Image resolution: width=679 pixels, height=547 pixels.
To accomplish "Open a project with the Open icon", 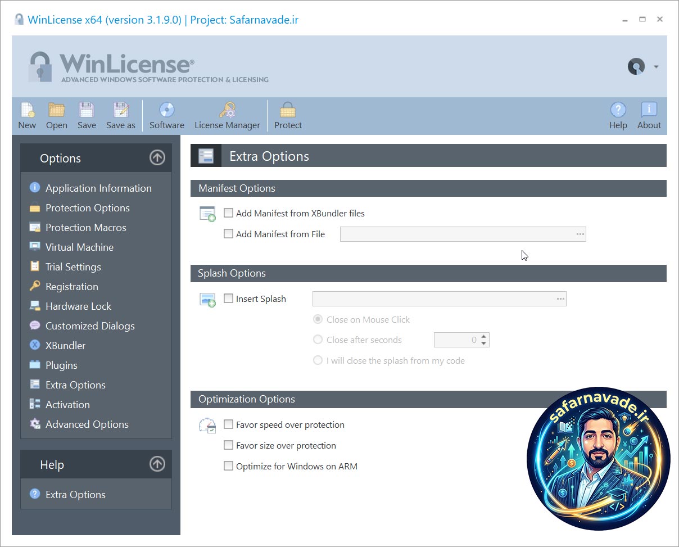I will (x=56, y=110).
